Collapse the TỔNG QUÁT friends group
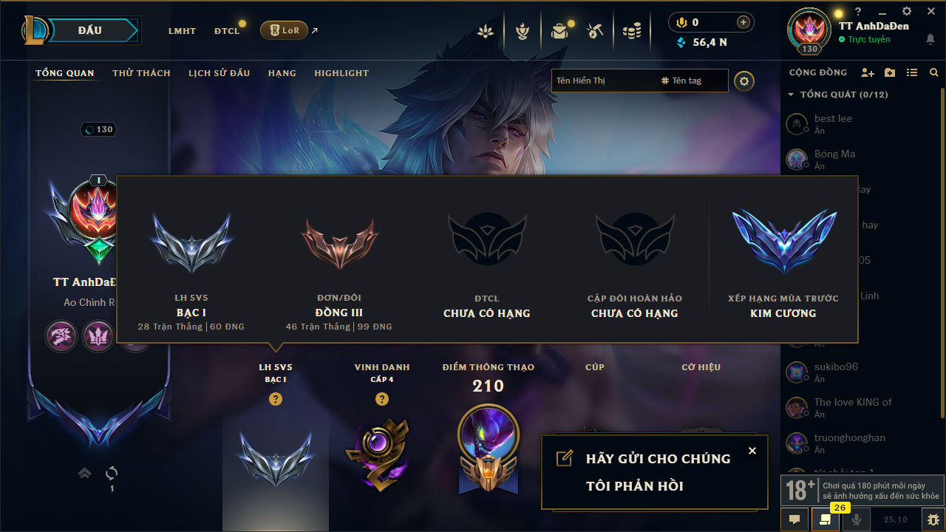The width and height of the screenshot is (946, 532). pyautogui.click(x=791, y=95)
